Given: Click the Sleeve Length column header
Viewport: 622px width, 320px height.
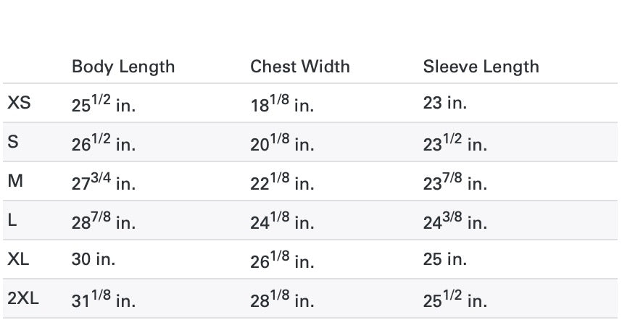Looking at the screenshot, I should [481, 67].
